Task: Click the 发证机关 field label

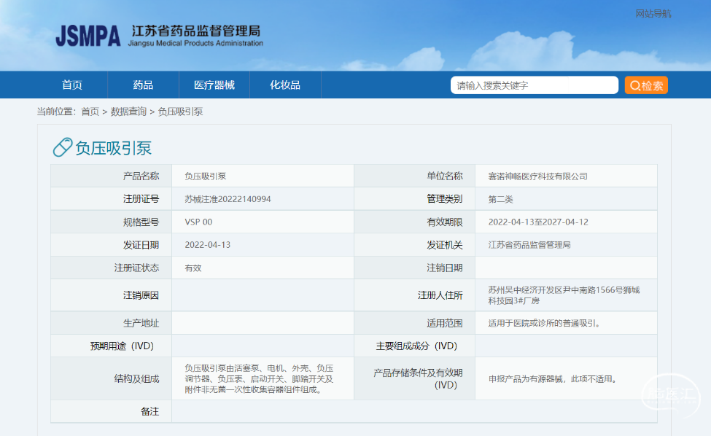Action: coord(444,245)
